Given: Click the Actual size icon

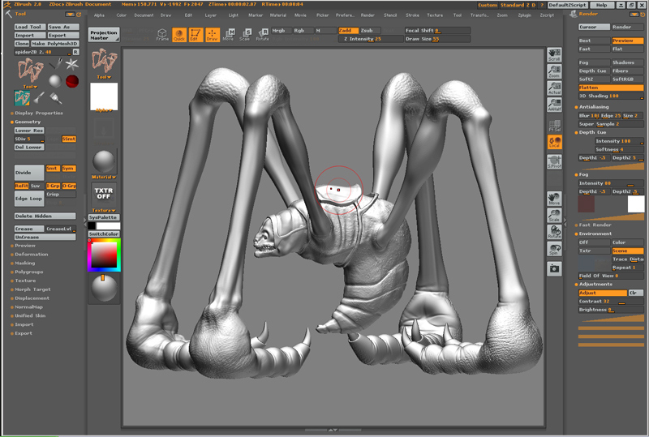Looking at the screenshot, I should point(554,88).
